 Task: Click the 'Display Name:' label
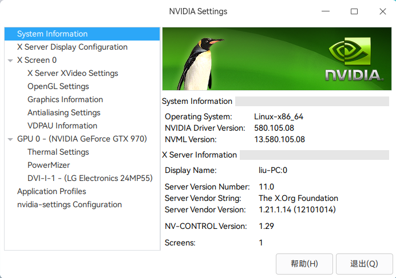click(x=191, y=170)
